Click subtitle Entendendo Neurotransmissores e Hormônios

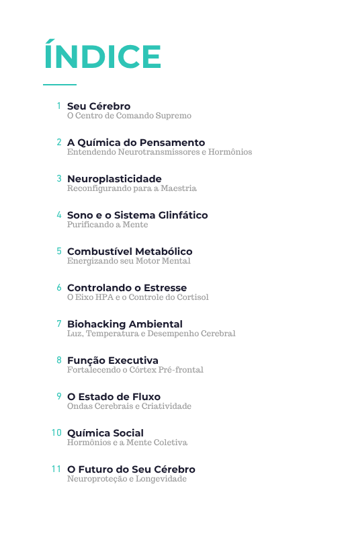tap(160, 152)
